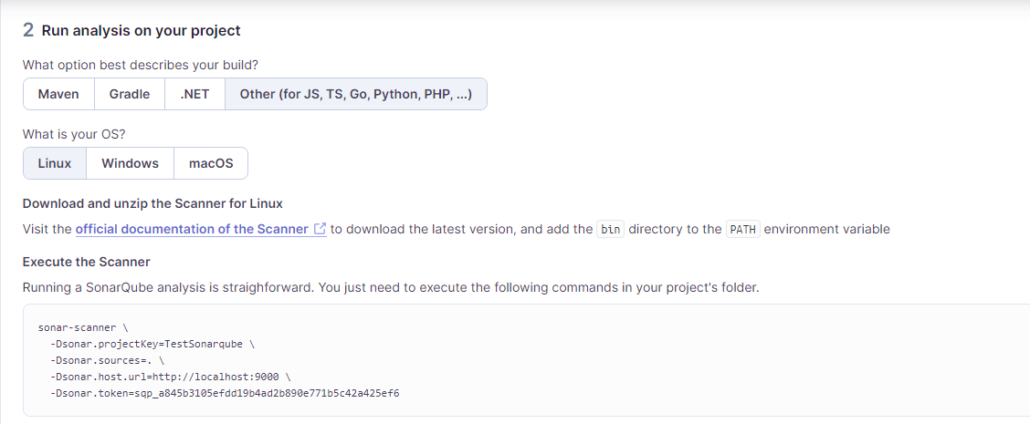Click the external link icon after Scanner documentation
1030x424 pixels.
320,229
